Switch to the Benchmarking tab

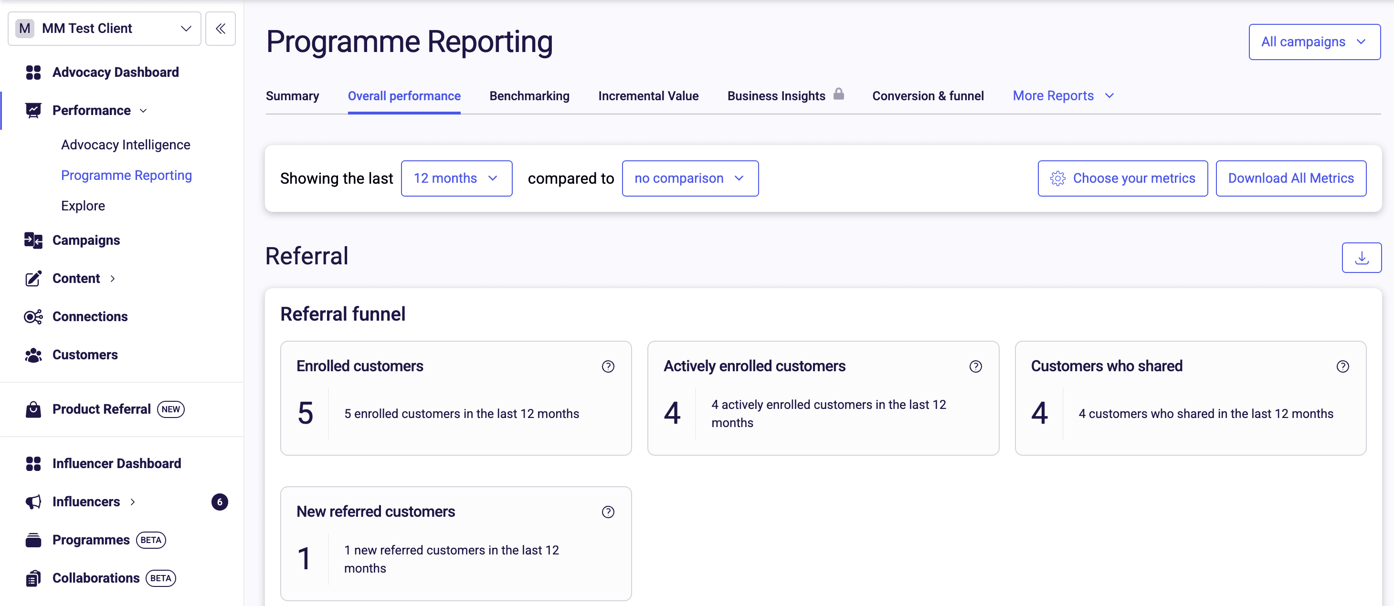pos(528,96)
